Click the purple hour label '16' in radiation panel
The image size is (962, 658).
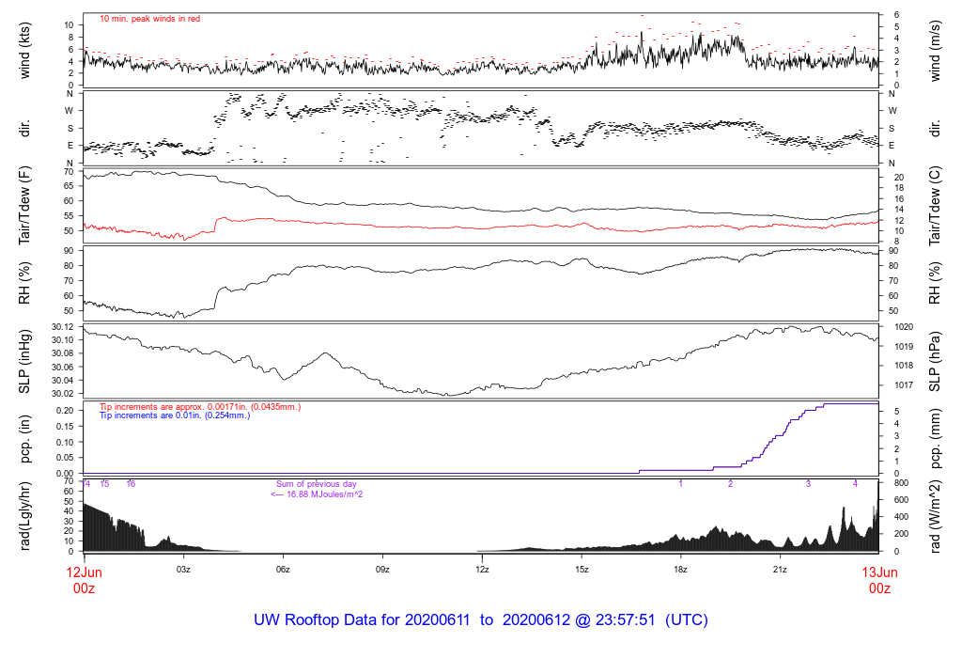click(131, 484)
